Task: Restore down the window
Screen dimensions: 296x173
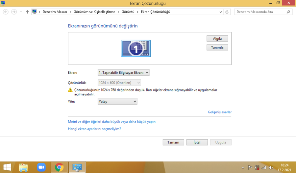Action: pos(278,3)
